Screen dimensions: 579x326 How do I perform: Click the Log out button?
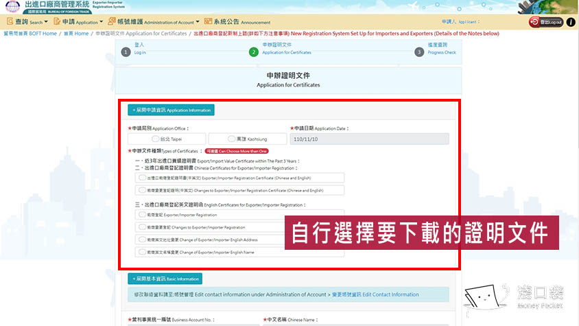coord(547,22)
